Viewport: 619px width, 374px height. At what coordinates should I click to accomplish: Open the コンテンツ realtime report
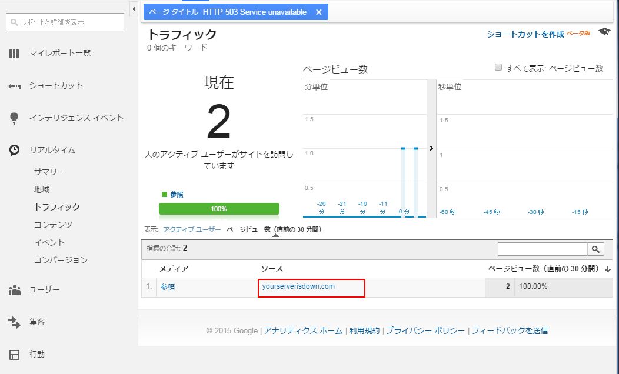click(53, 225)
